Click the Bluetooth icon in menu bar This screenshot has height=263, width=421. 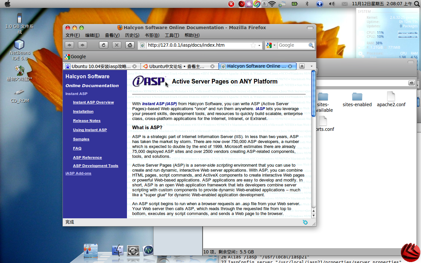[x=307, y=4]
